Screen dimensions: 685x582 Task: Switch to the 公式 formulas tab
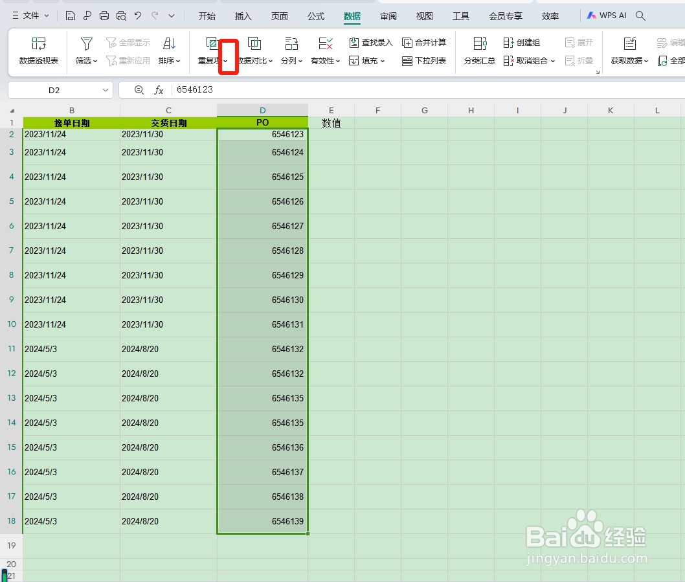click(315, 16)
